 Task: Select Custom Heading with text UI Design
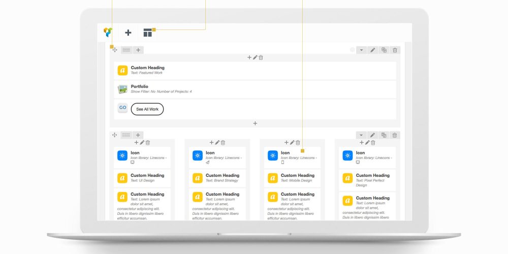(x=142, y=178)
